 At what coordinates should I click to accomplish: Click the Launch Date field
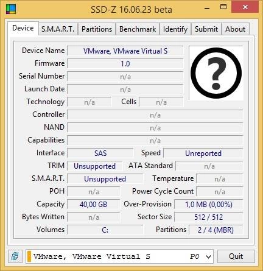pyautogui.click(x=125, y=90)
